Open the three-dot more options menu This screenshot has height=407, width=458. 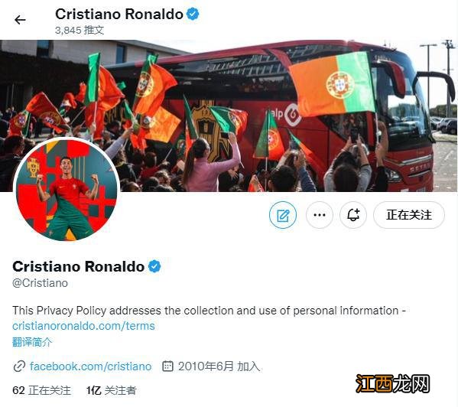pyautogui.click(x=320, y=215)
